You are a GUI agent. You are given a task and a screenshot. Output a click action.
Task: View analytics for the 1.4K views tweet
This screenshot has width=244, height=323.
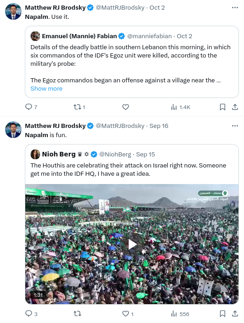180,107
